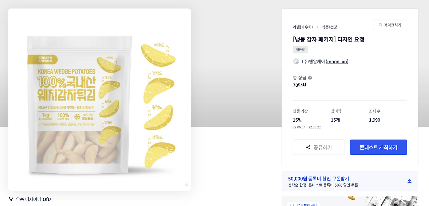Open the 식품/건강 category breadcrumb
Viewport: 429px width, 206px height.
330,27
